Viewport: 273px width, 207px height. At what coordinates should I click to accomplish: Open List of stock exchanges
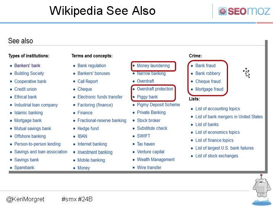pos(217,156)
